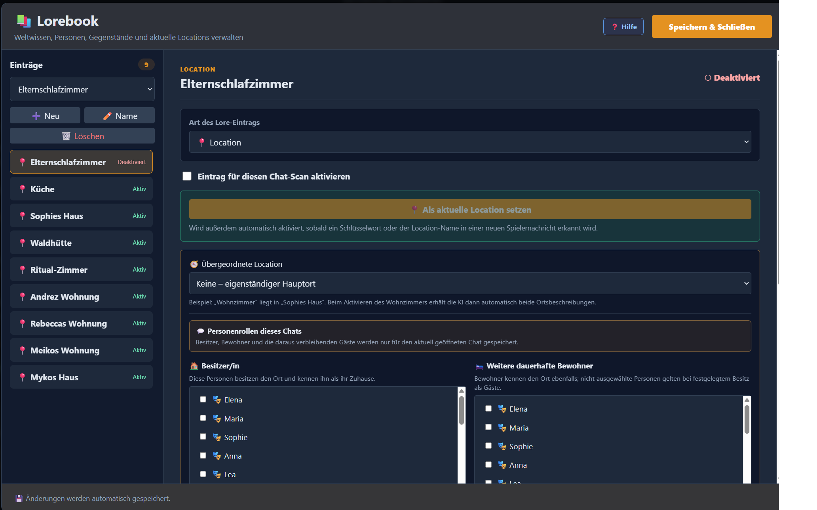This screenshot has width=817, height=510.
Task: Select the Sophies Haus entry
Action: tap(81, 216)
